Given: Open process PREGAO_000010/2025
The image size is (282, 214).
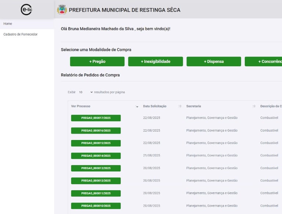Looking at the screenshot, I should click(x=96, y=206).
